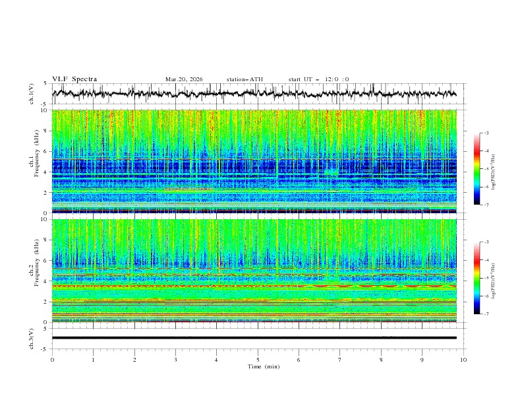This screenshot has width=522, height=404.
Task: Click the "ch.3(V)" axis label
Action: (x=31, y=339)
